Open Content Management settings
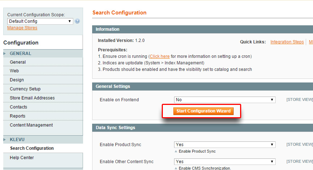 tap(31, 125)
